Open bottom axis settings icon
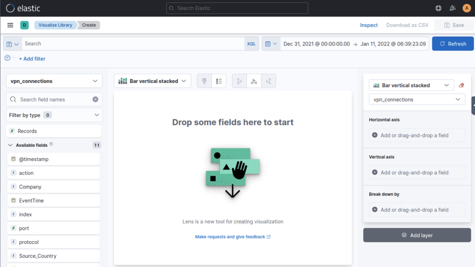The width and height of the screenshot is (475, 267). click(x=254, y=81)
